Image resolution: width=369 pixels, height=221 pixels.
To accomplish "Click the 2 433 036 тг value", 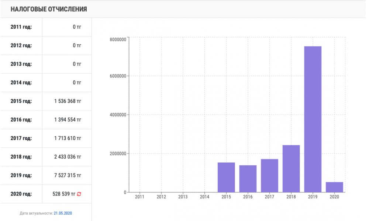I will [68, 157].
